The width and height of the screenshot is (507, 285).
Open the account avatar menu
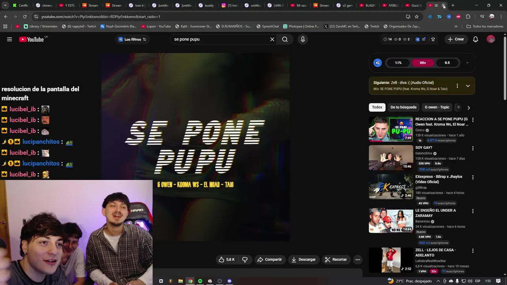[x=491, y=39]
